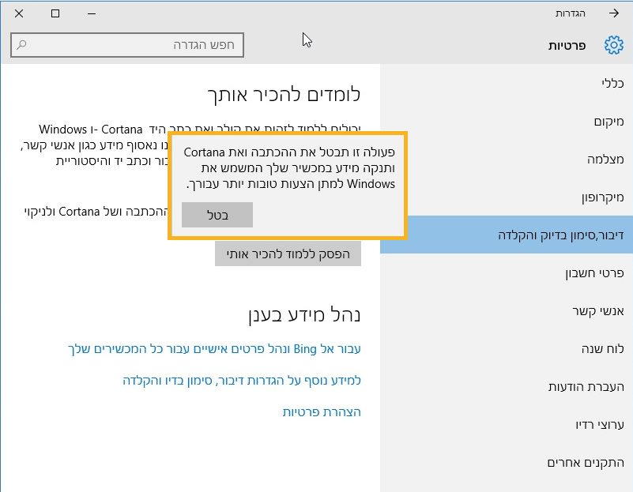Open the Bing personal info management link
Screen dimensions: 633x492
pyautogui.click(x=215, y=349)
